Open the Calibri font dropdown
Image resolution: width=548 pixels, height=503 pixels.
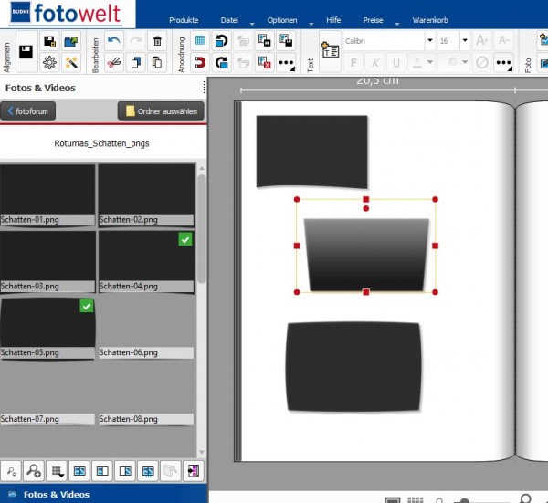tap(430, 40)
